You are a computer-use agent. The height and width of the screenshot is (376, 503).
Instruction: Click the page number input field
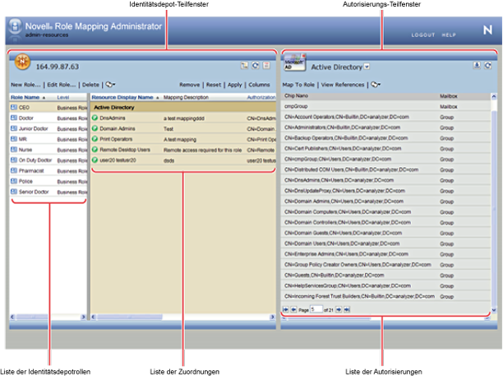(316, 309)
